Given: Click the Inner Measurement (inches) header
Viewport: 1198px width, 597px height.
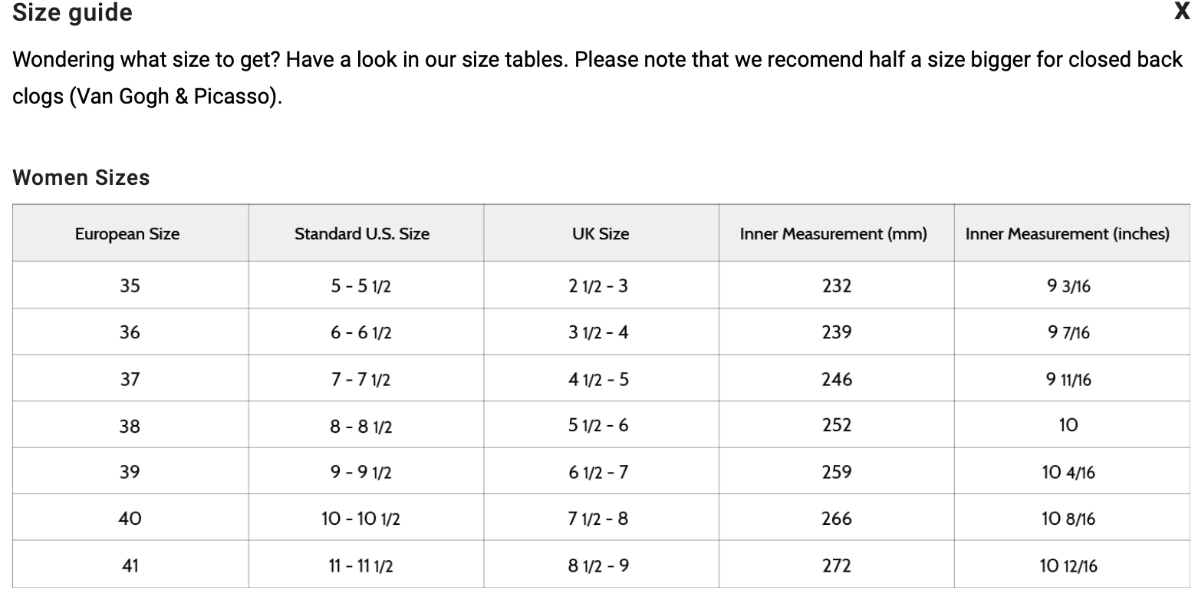Looking at the screenshot, I should click(x=1068, y=234).
